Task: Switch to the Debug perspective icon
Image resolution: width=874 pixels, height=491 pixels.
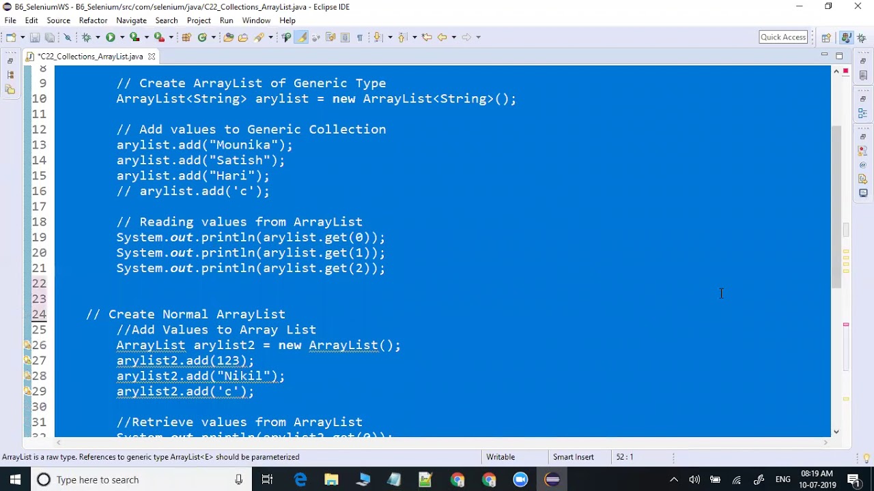Action: (861, 38)
